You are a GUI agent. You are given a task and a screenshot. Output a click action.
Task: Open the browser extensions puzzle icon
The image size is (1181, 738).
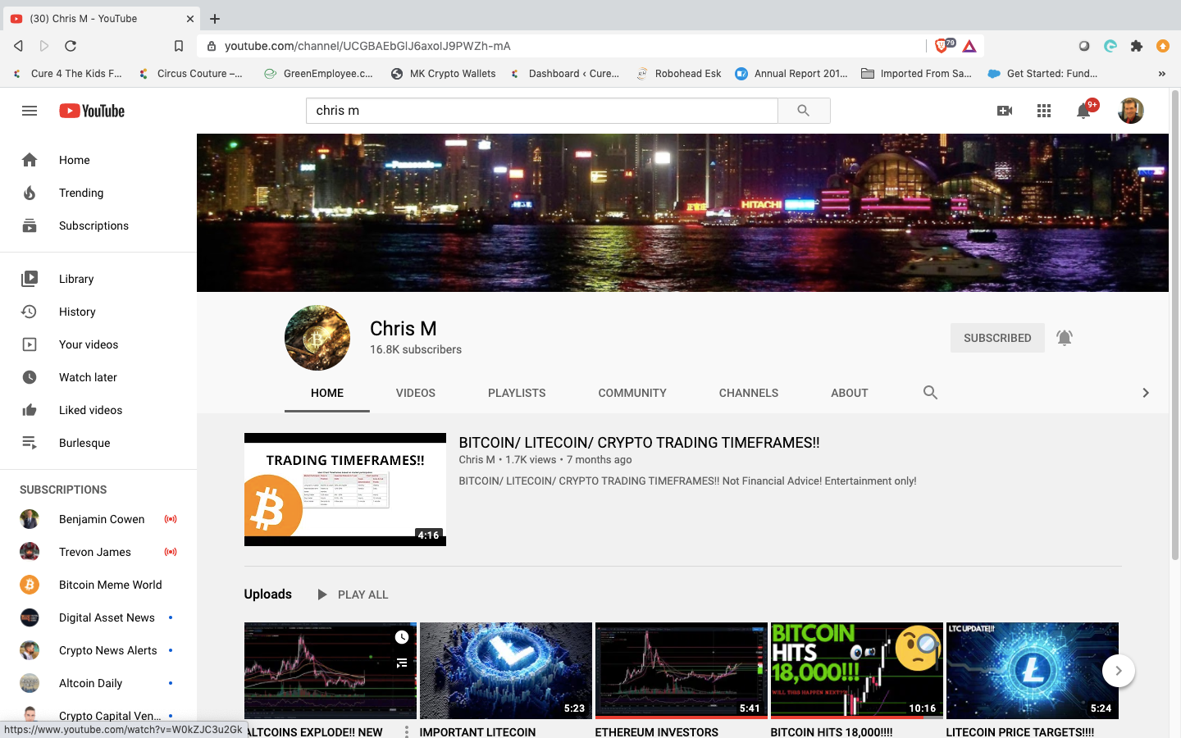coord(1137,46)
